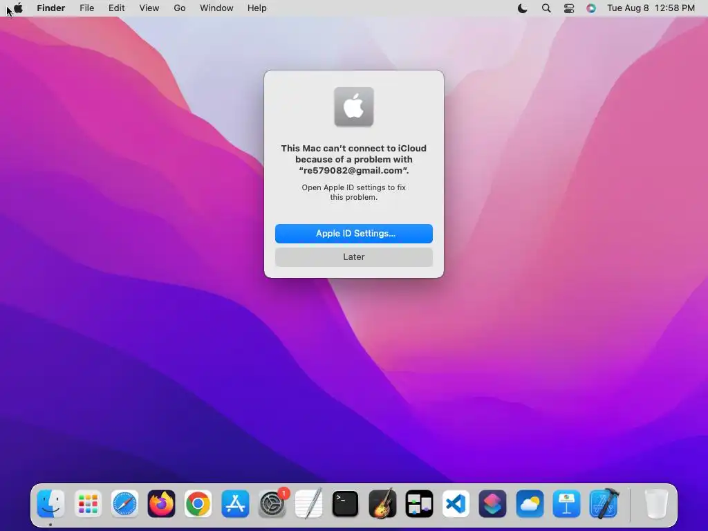The width and height of the screenshot is (708, 531).
Task: Open the View menu
Action: pyautogui.click(x=149, y=8)
